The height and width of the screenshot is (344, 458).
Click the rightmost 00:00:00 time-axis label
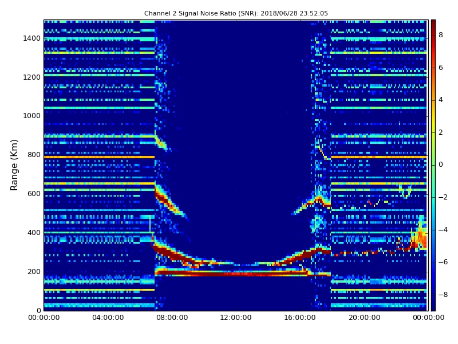[428, 318]
